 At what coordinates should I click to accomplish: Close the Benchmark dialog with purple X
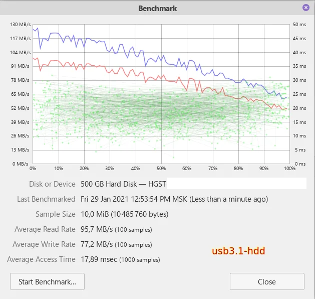306,8
